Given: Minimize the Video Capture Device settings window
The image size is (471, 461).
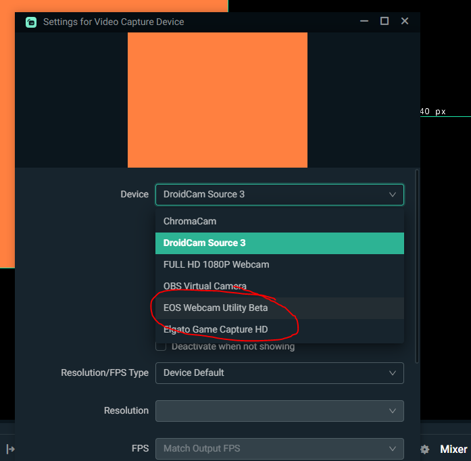Looking at the screenshot, I should pyautogui.click(x=364, y=22).
